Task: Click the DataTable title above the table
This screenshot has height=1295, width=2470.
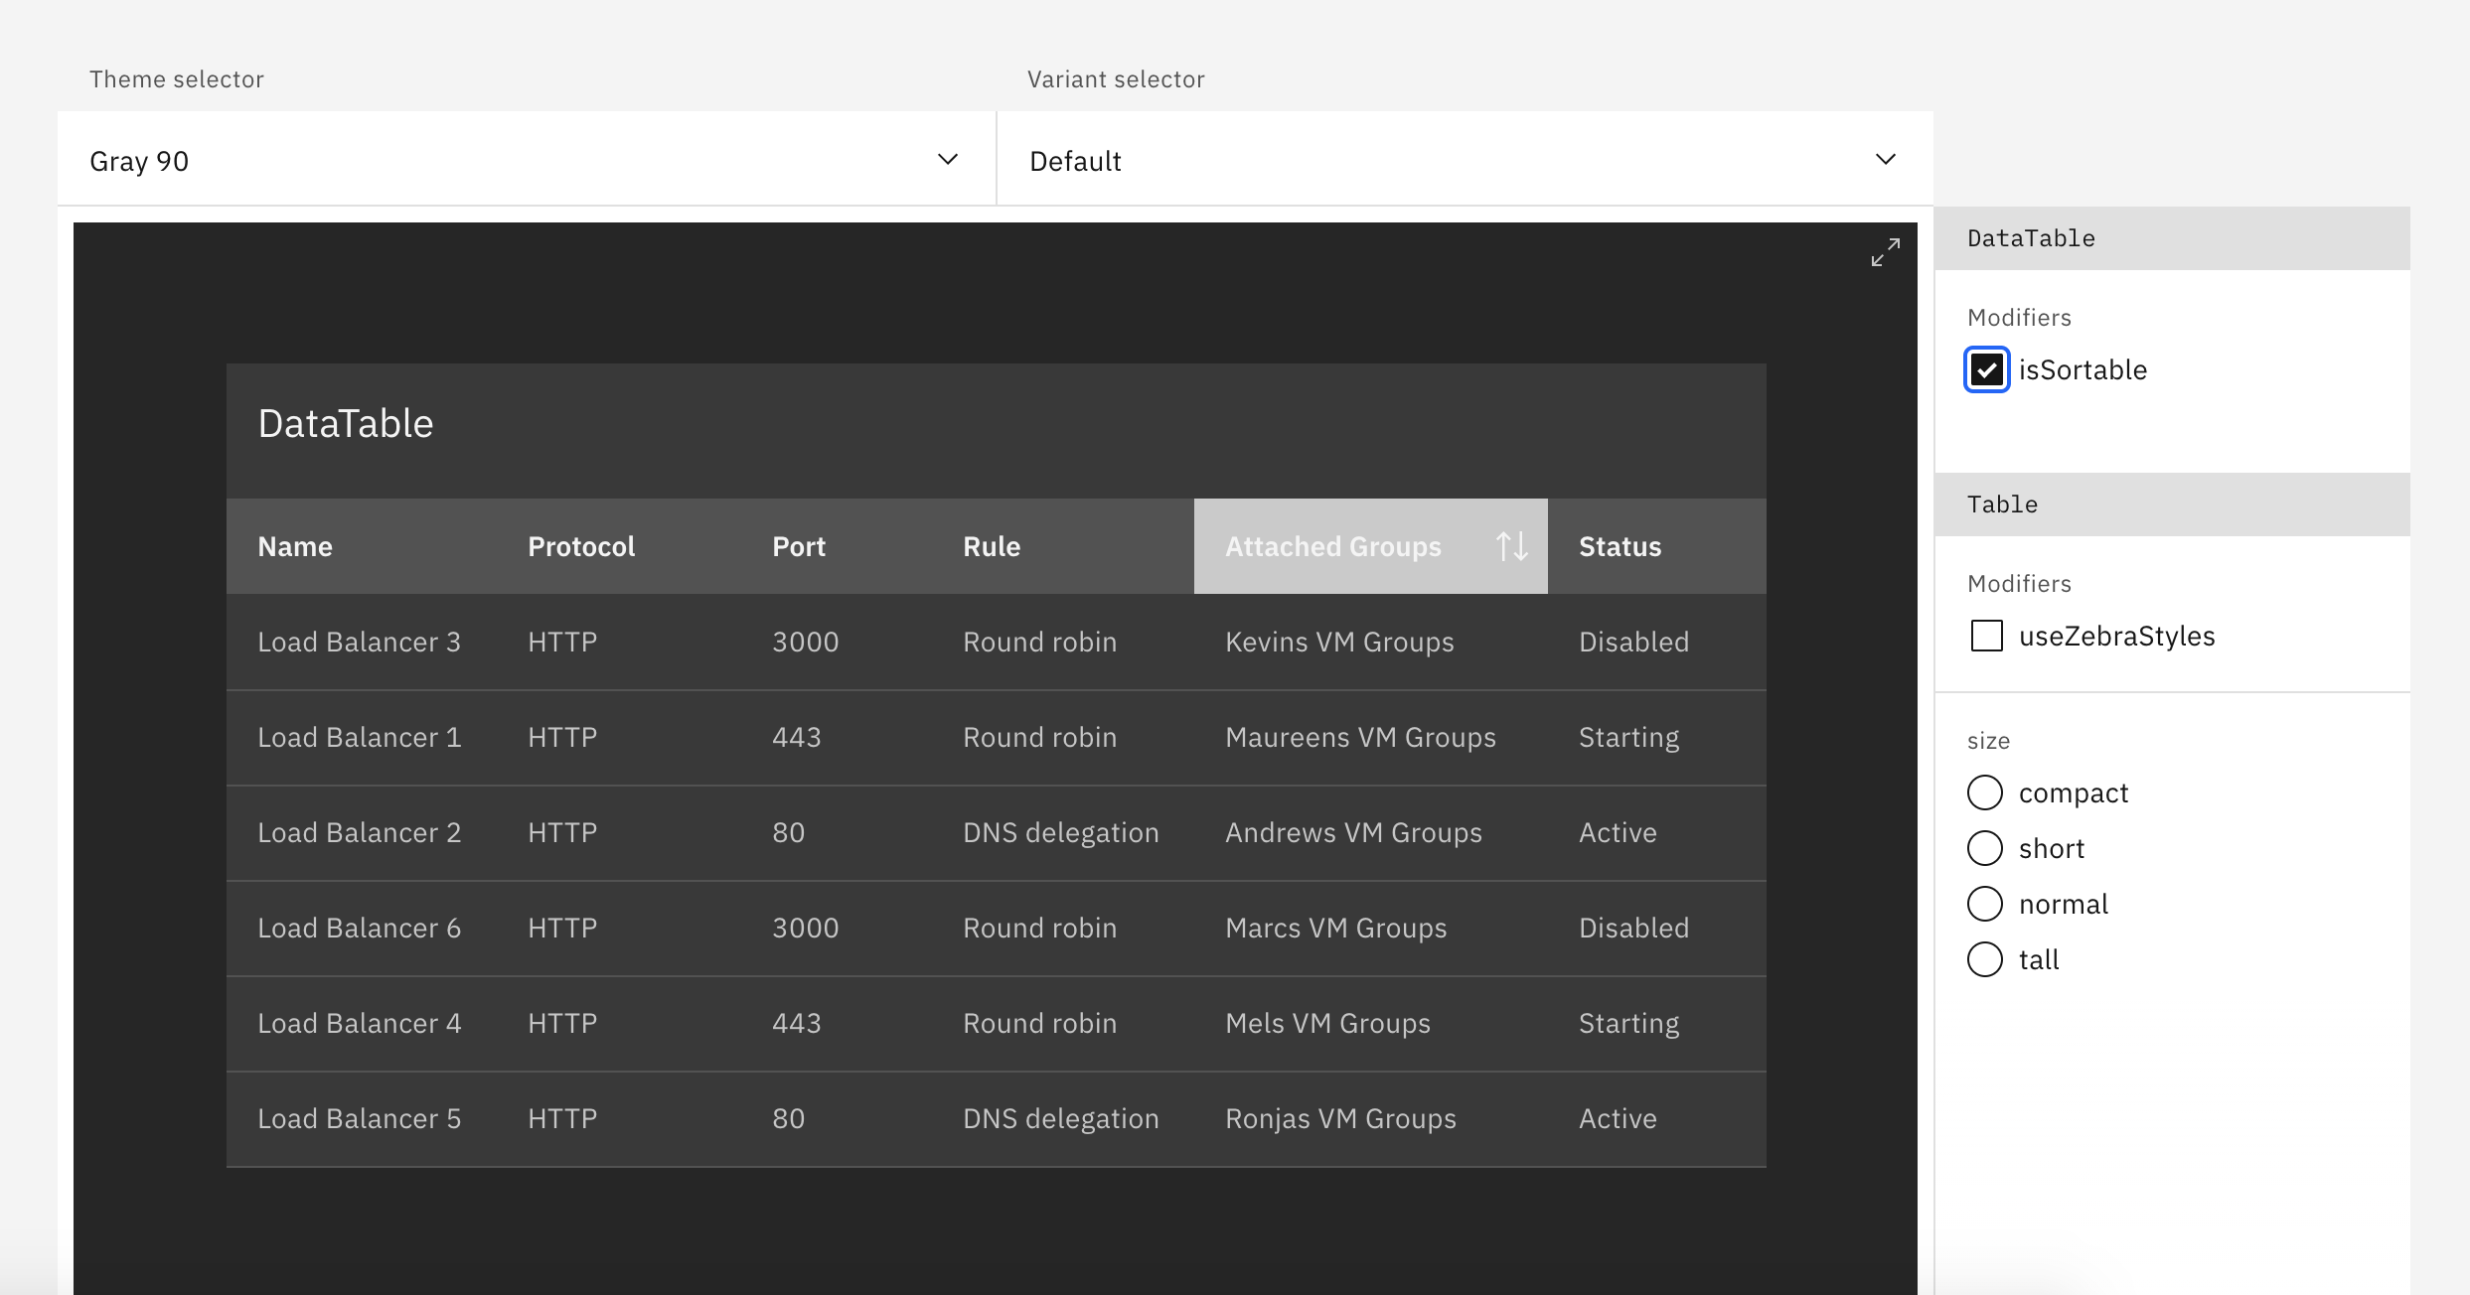Action: [x=346, y=424]
